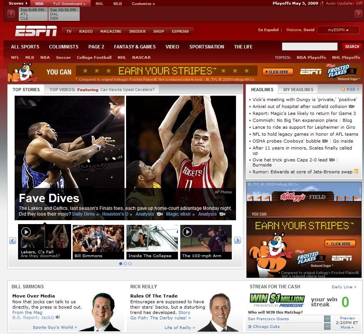Select the MLB scoreboard tab
The height and width of the screenshot is (334, 364).
tap(118, 4)
